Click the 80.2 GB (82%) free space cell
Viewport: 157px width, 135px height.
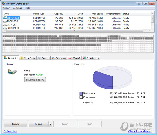tap(96, 25)
